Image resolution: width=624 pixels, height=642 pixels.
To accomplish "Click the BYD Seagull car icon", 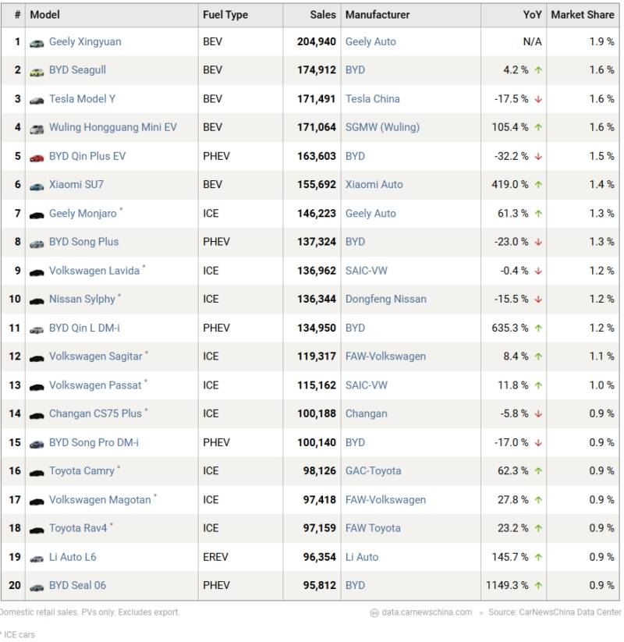I will pyautogui.click(x=37, y=72).
